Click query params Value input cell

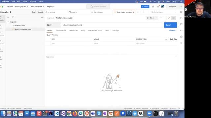(114, 44)
